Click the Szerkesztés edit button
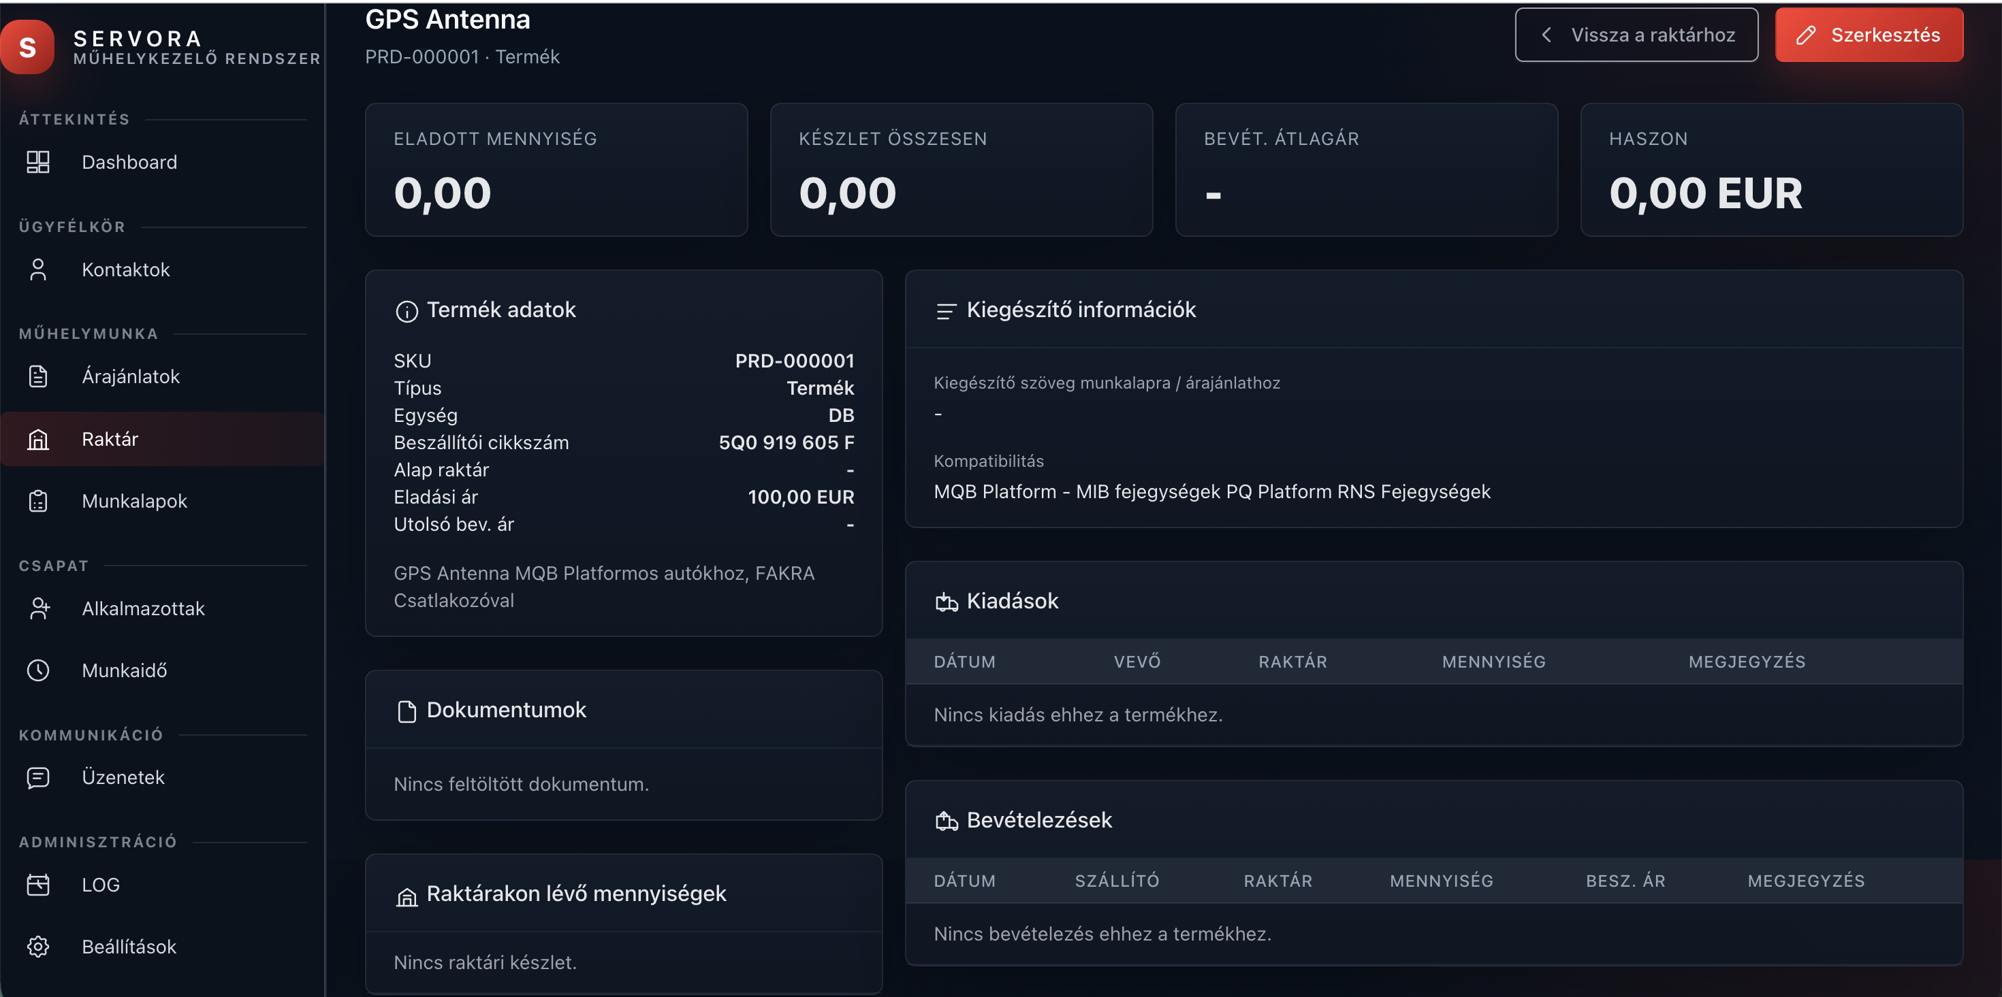This screenshot has height=997, width=2002. [1869, 35]
